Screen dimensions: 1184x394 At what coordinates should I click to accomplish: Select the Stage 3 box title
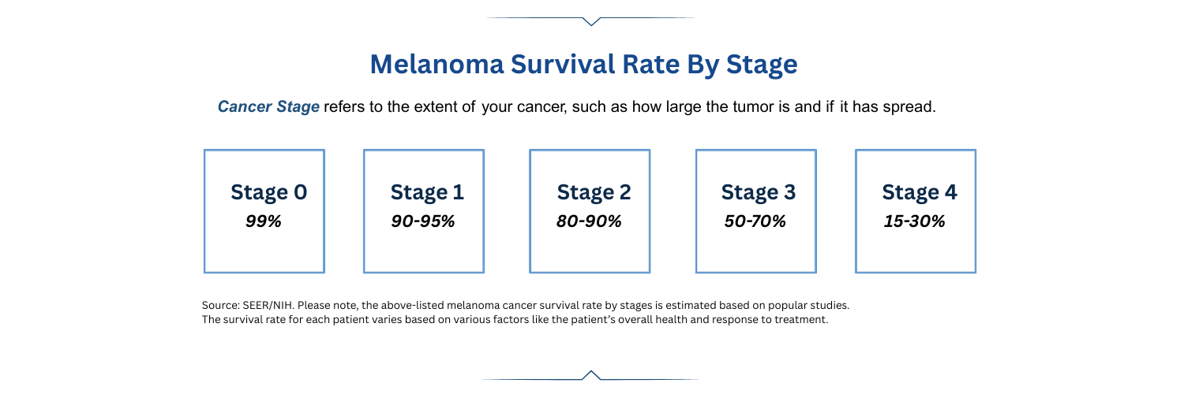[x=759, y=192]
